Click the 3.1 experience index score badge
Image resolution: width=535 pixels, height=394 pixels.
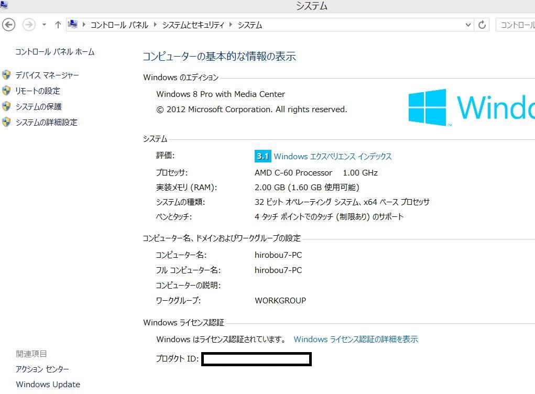click(263, 156)
